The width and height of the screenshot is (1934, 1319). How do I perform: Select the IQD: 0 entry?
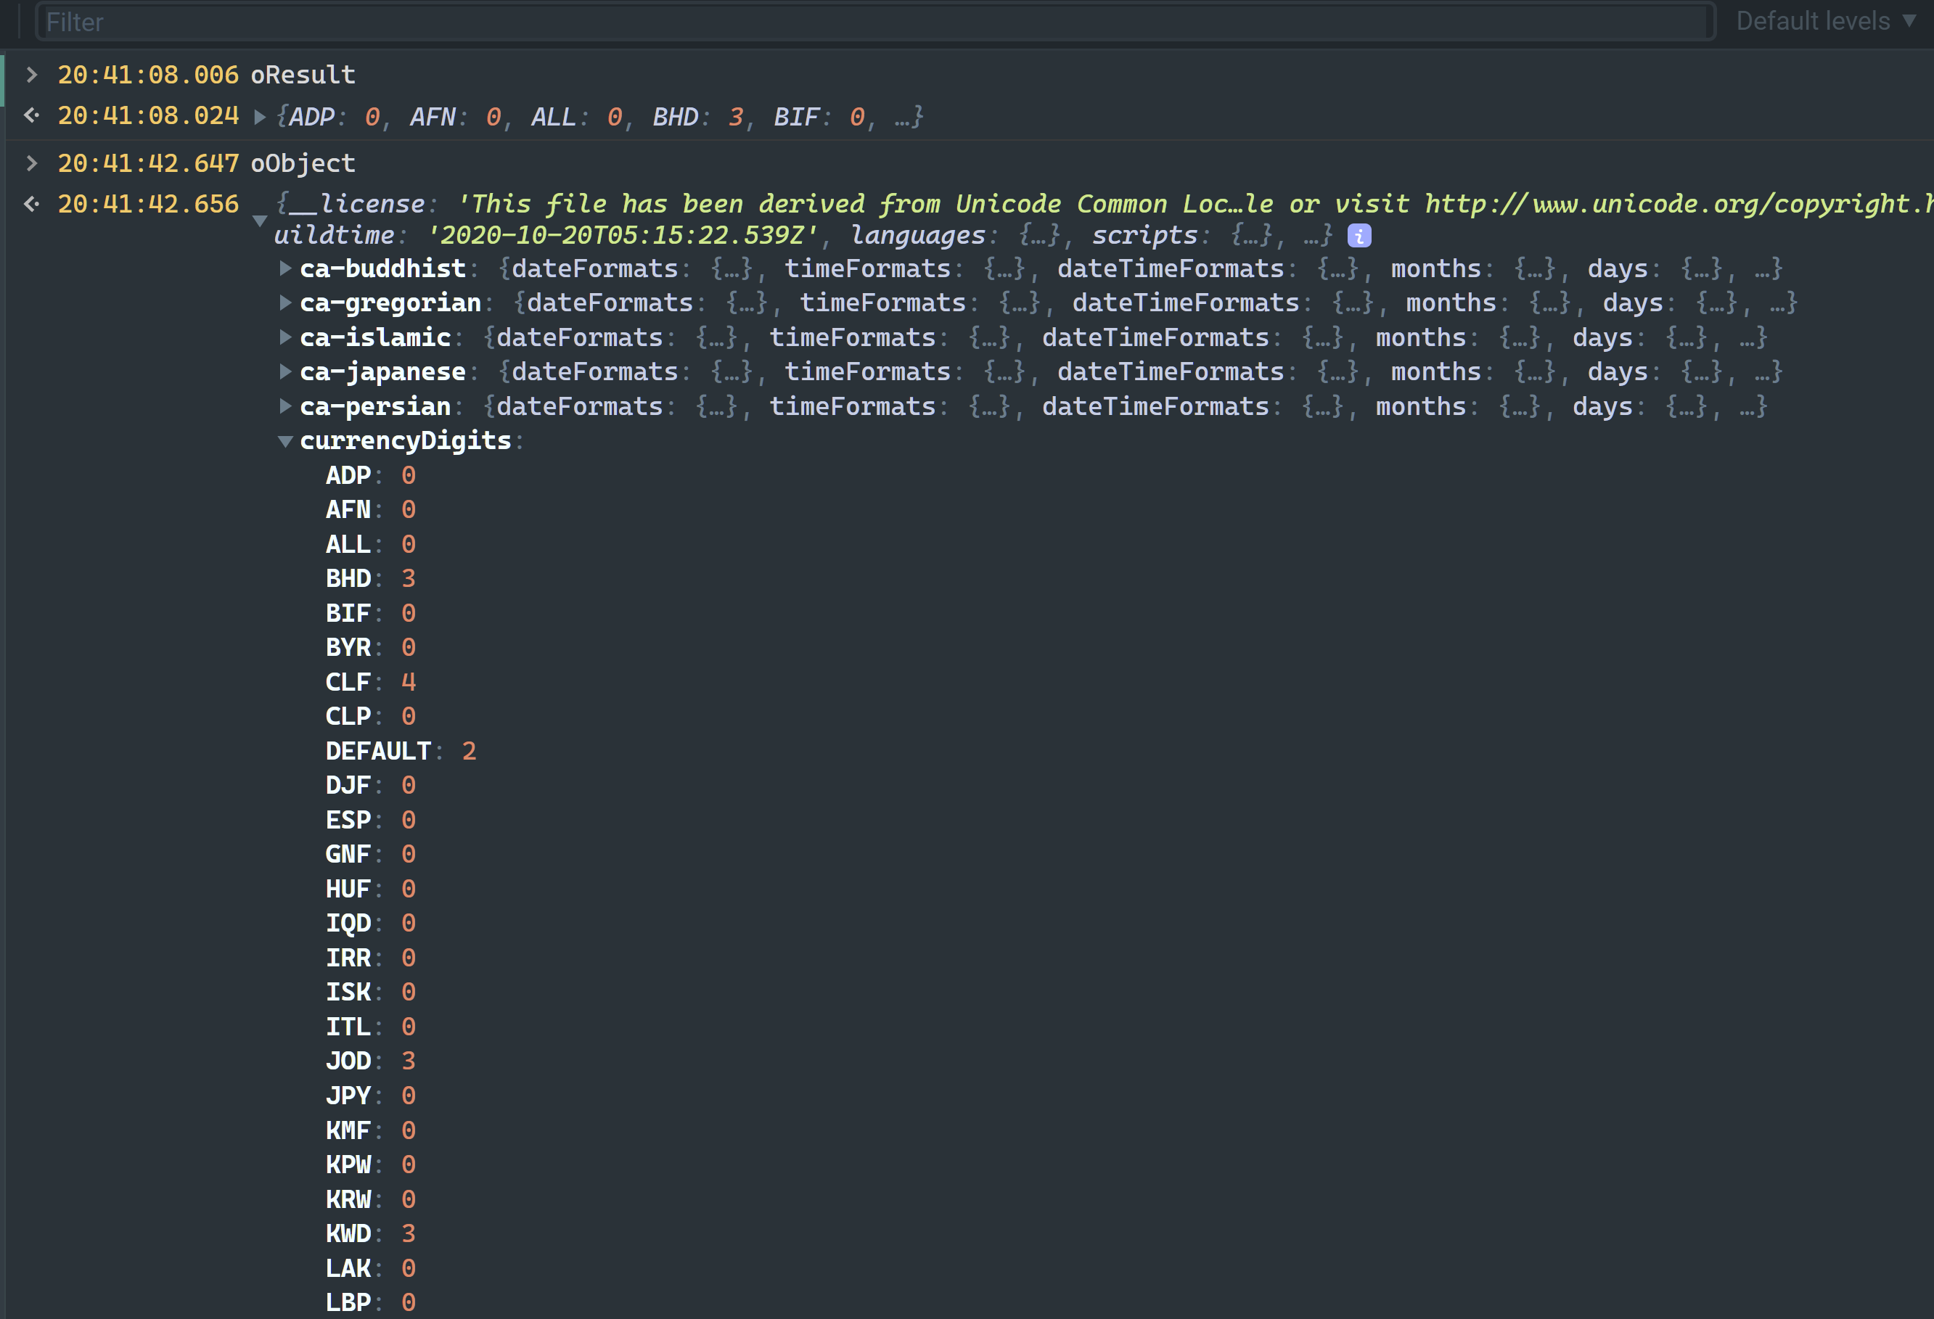(x=370, y=924)
